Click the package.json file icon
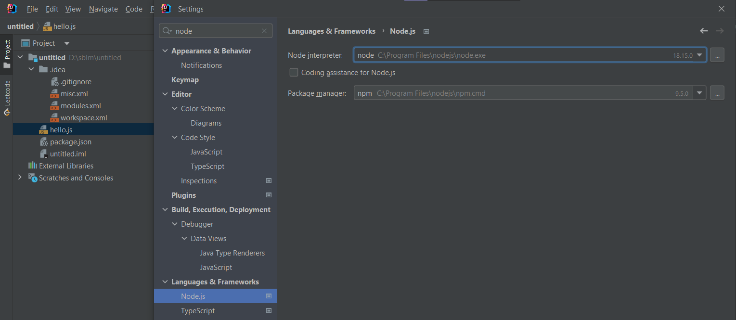Screen dimensions: 736x320 tap(43, 142)
